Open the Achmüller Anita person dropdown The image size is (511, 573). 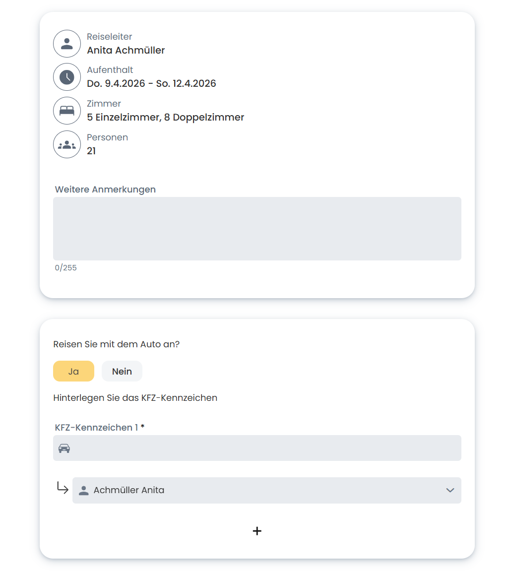click(266, 490)
